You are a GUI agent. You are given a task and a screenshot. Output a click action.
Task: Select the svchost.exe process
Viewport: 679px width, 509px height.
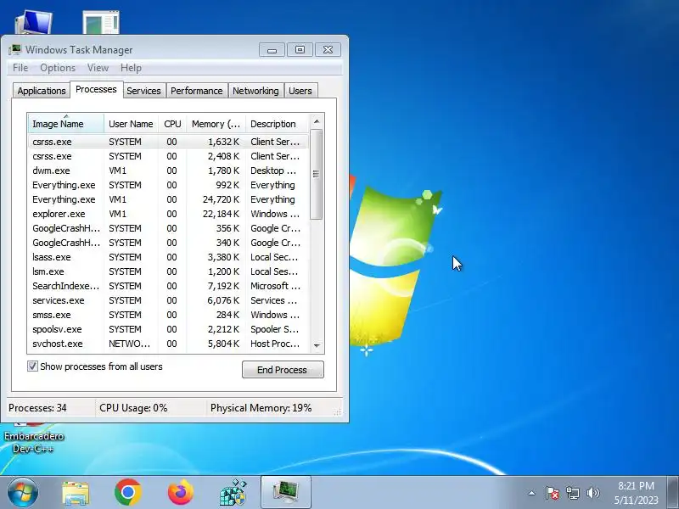[x=168, y=344]
